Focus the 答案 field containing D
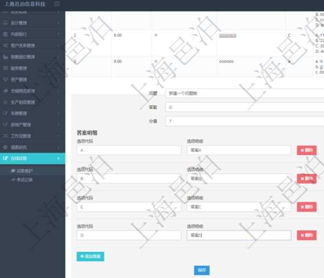Image resolution: width=324 pixels, height=278 pixels. (x=245, y=107)
